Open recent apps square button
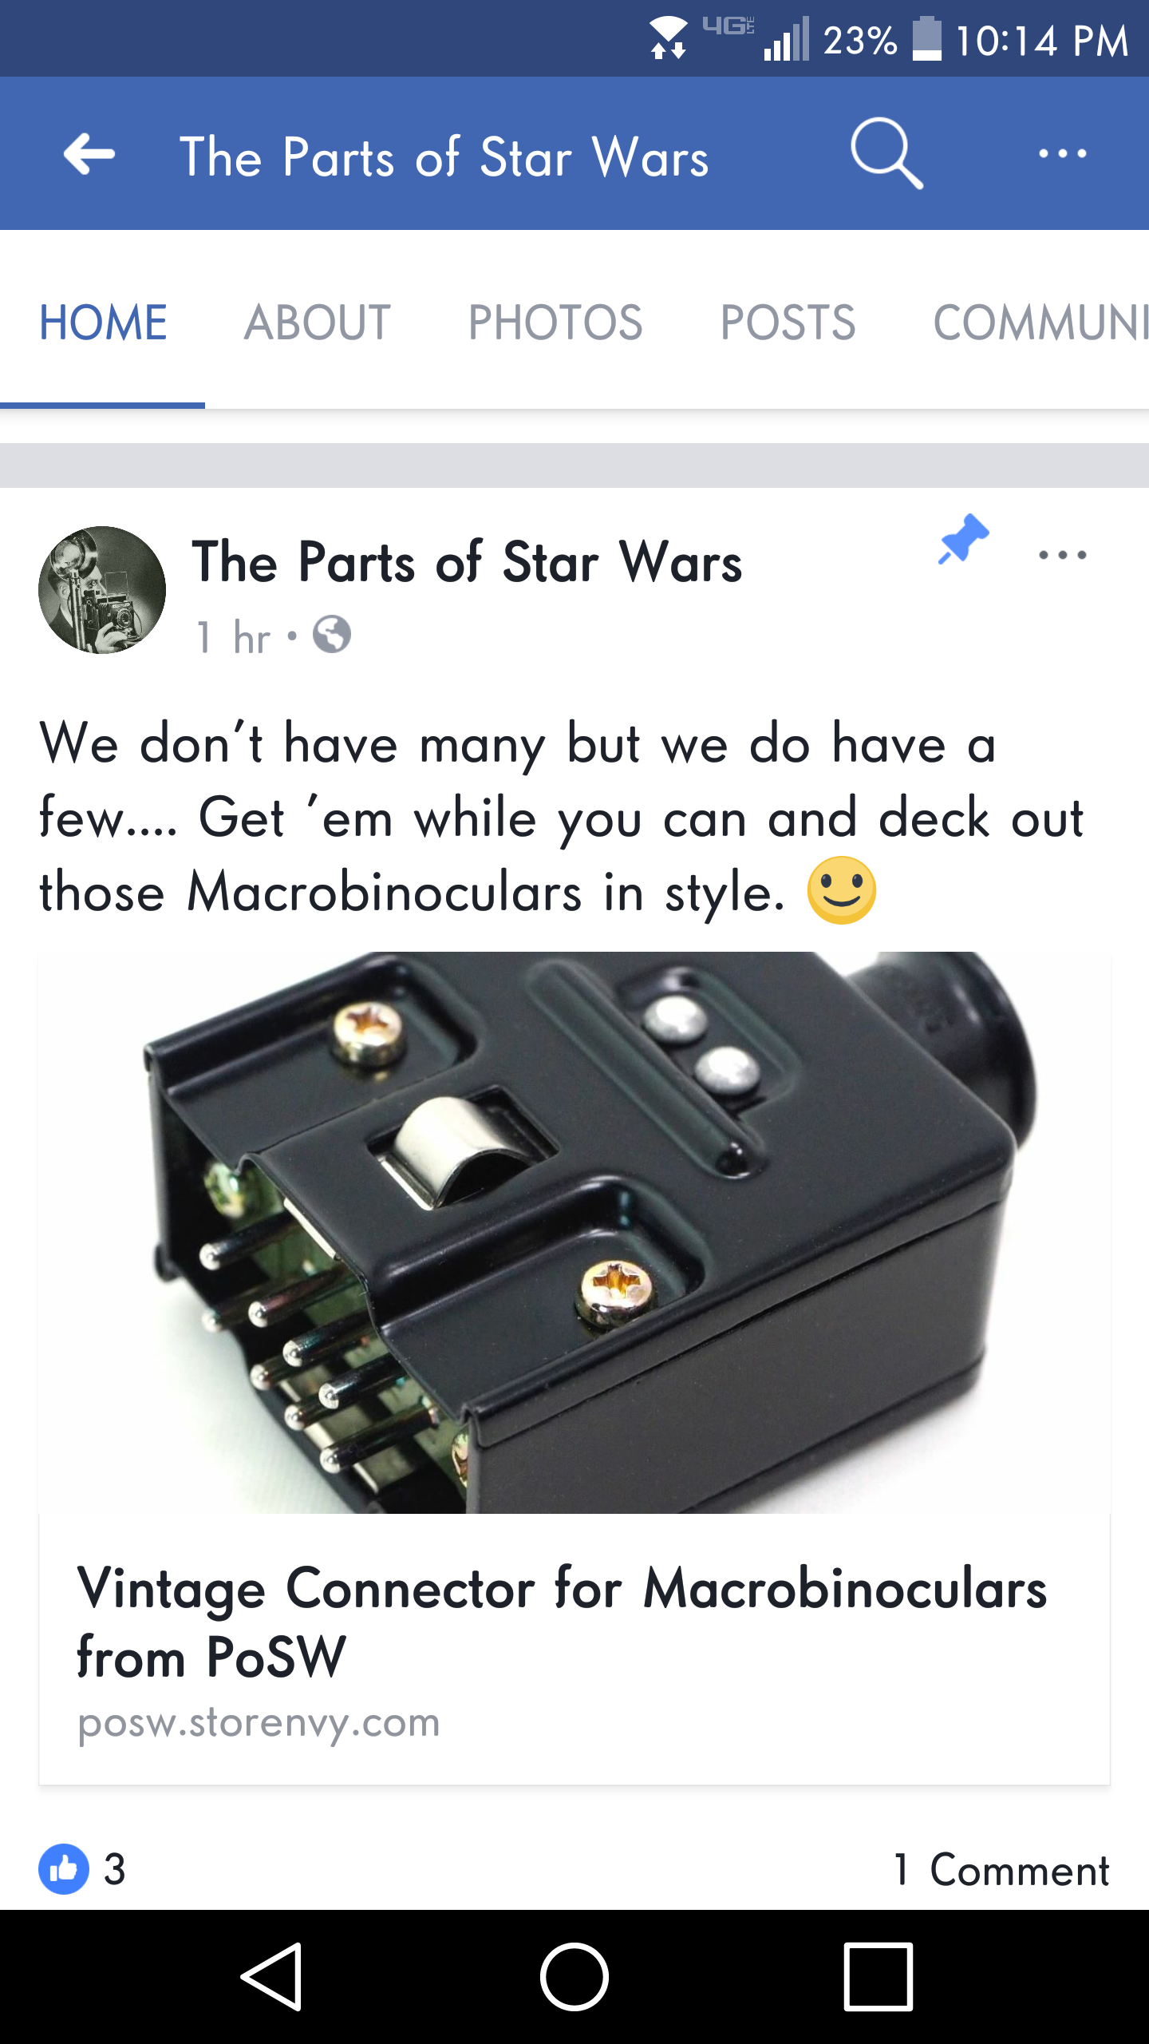The width and height of the screenshot is (1149, 2044). 878,1977
